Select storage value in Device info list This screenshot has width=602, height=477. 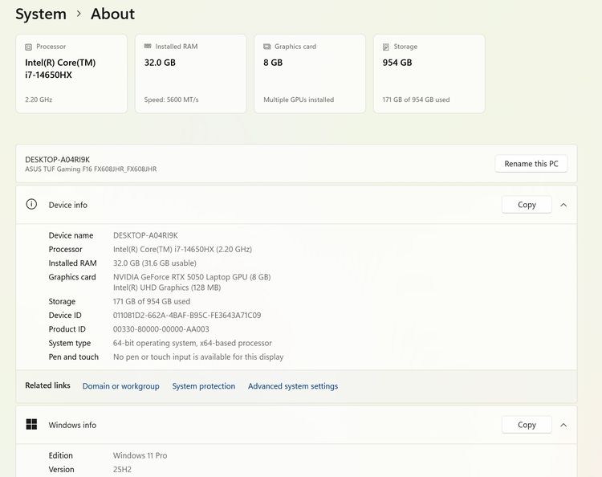tap(152, 301)
